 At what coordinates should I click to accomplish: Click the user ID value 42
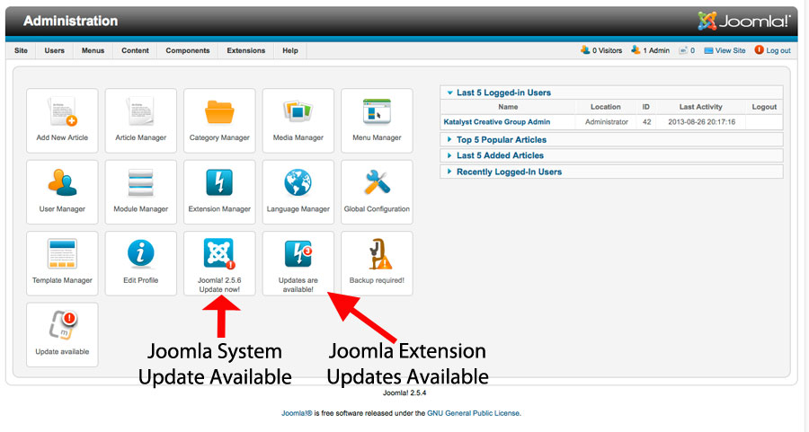(x=646, y=122)
